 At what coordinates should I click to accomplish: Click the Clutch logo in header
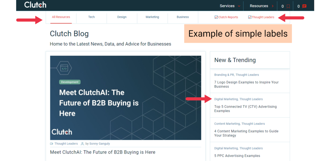(35, 5)
